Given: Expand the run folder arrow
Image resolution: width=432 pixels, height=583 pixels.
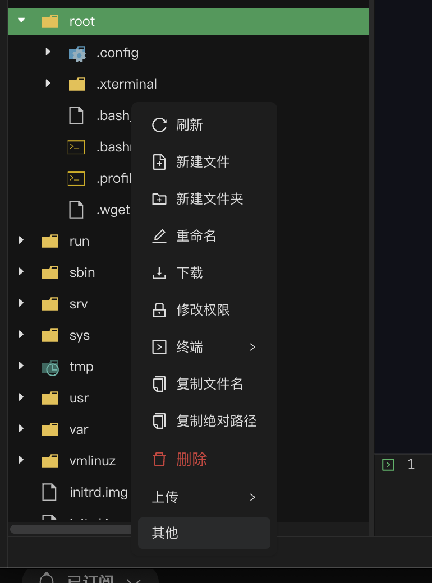Looking at the screenshot, I should 21,240.
